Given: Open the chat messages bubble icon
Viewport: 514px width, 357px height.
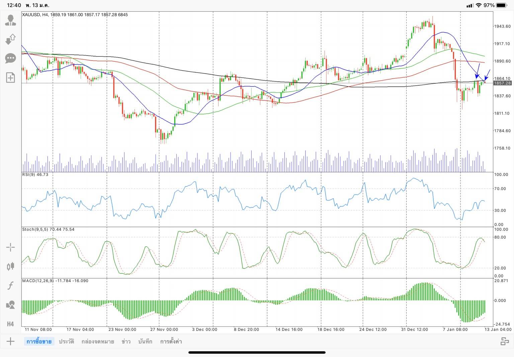Looking at the screenshot, I should (x=11, y=59).
